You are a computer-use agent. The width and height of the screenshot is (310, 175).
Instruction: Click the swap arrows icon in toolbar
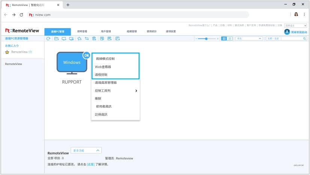(87, 39)
